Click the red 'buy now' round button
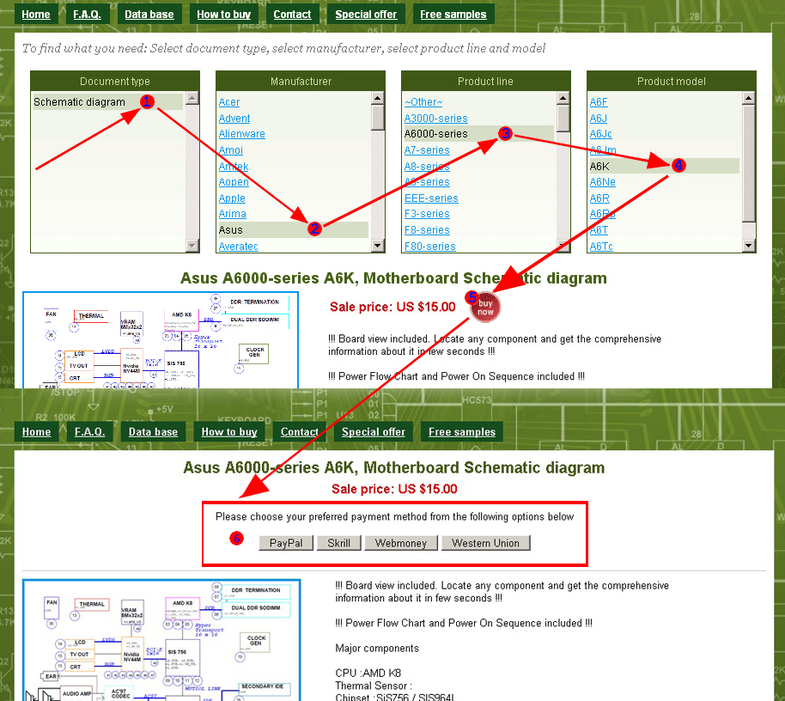The image size is (785, 701). tap(485, 307)
